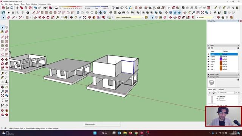Click the Undo blue arrow icon
The height and width of the screenshot is (136, 242).
[x=35, y=8]
